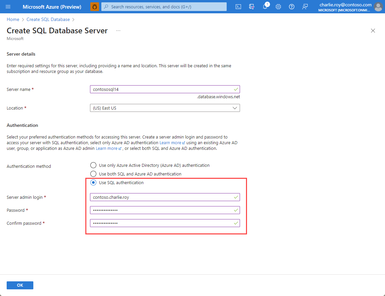Select Use both SQL and Azure AD authentication
385x296 pixels.
click(x=93, y=173)
